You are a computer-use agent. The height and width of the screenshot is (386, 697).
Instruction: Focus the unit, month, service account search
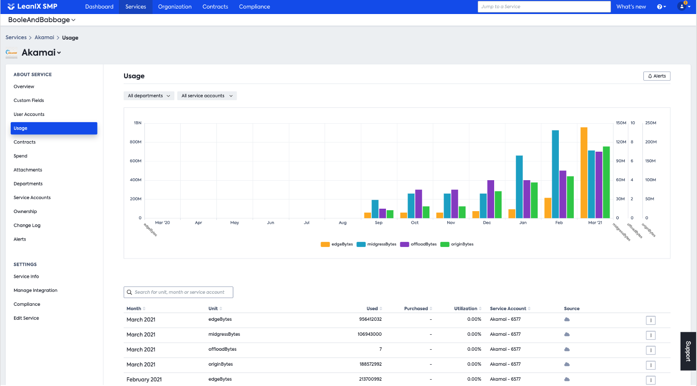pos(178,292)
